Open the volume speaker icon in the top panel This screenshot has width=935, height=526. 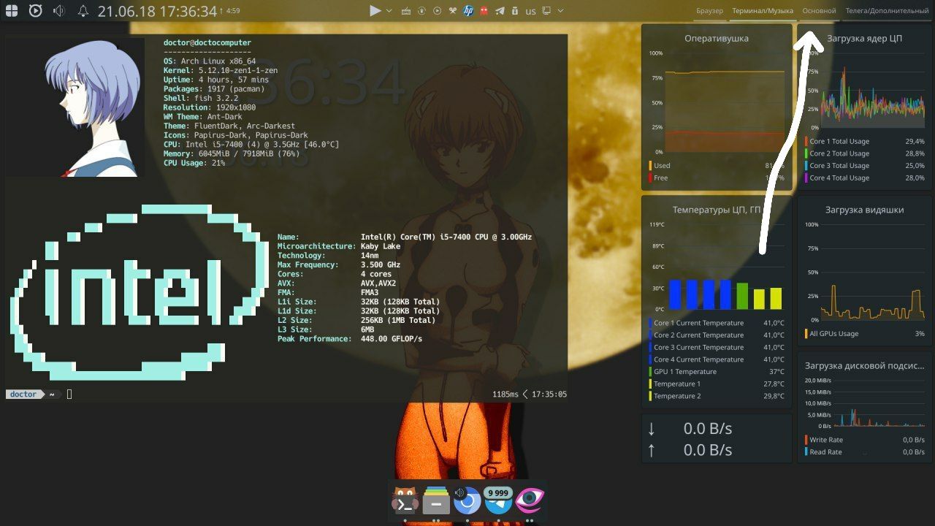[59, 11]
